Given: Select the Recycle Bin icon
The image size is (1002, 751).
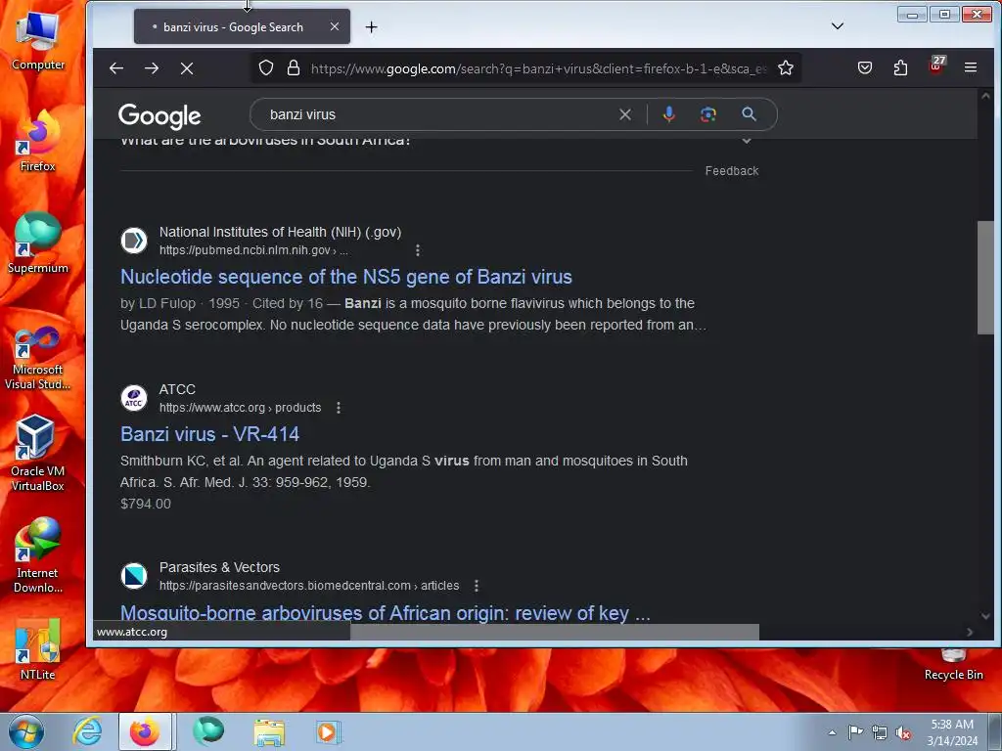Looking at the screenshot, I should [x=953, y=665].
